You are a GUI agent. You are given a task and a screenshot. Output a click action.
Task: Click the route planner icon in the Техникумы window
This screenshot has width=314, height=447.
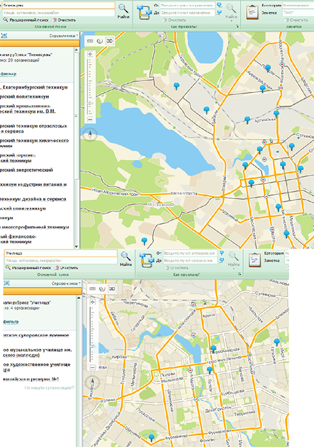point(144,12)
